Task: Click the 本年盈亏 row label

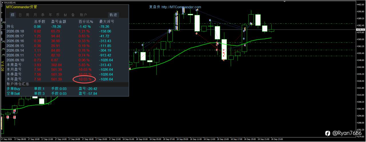Action: [x=14, y=79]
